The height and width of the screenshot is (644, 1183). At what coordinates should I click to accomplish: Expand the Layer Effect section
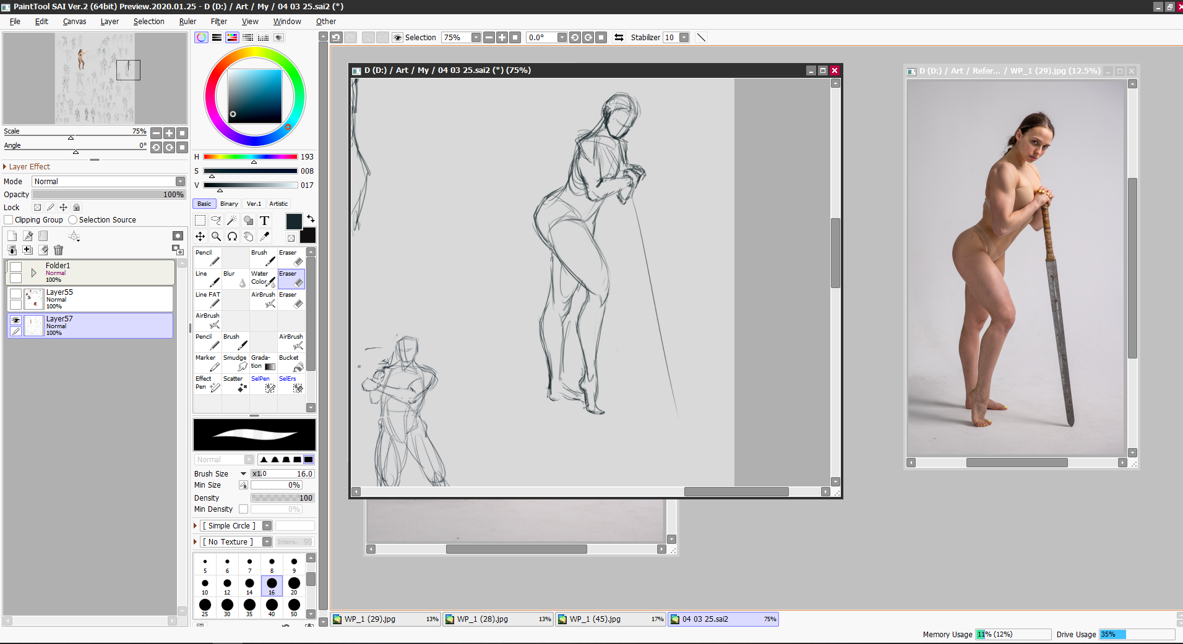(x=5, y=167)
